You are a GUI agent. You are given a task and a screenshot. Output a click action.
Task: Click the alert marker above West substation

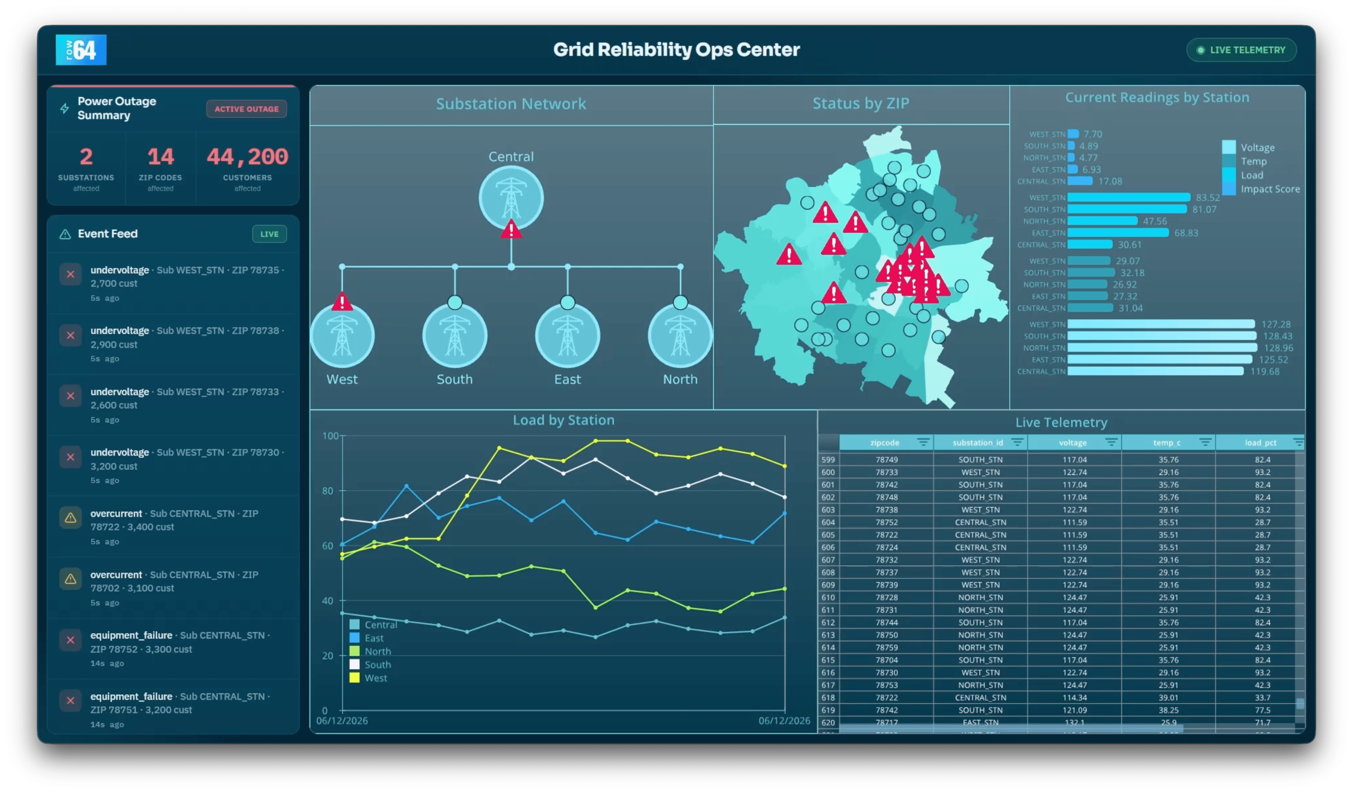click(x=342, y=302)
